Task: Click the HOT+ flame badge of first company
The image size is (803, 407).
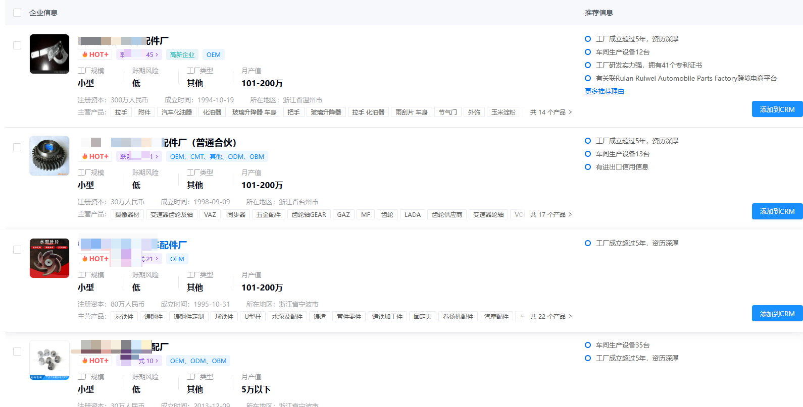Action: tap(95, 54)
